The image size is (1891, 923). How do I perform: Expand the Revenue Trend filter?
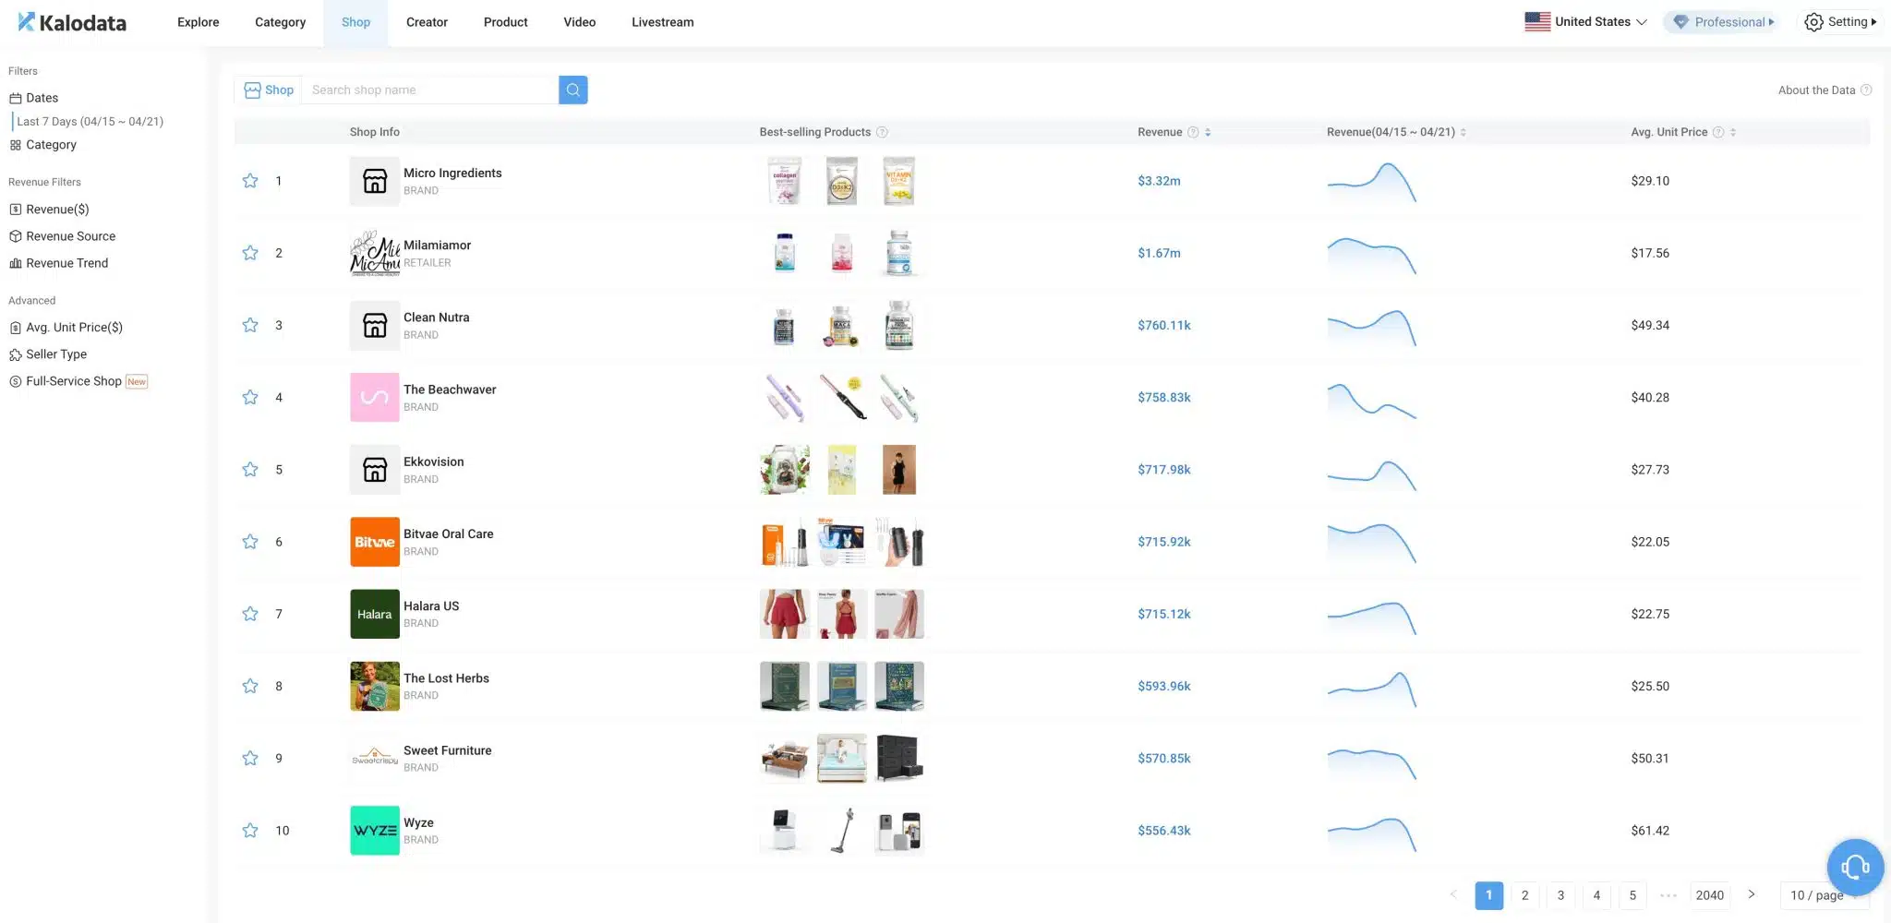pyautogui.click(x=58, y=263)
